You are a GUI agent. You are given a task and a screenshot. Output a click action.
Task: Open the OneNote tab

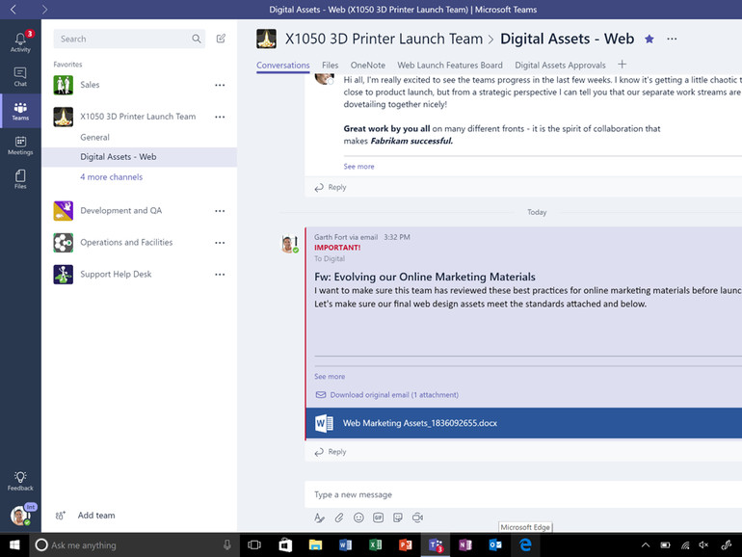368,66
